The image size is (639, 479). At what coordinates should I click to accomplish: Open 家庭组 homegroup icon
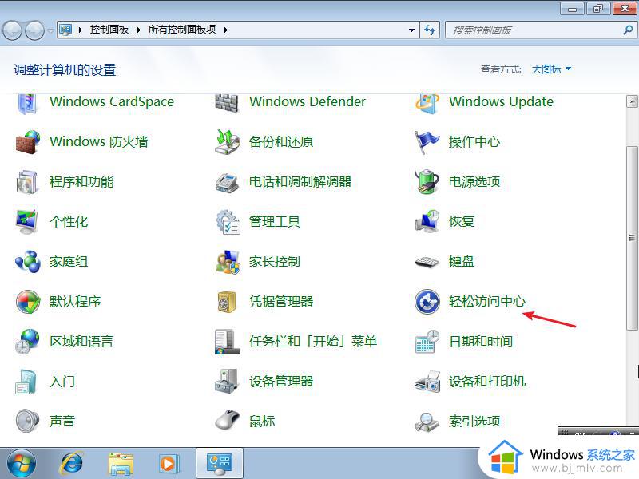(x=28, y=262)
